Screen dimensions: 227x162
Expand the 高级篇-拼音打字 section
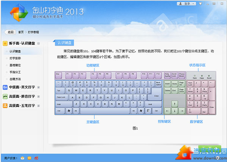[x=39, y=97]
